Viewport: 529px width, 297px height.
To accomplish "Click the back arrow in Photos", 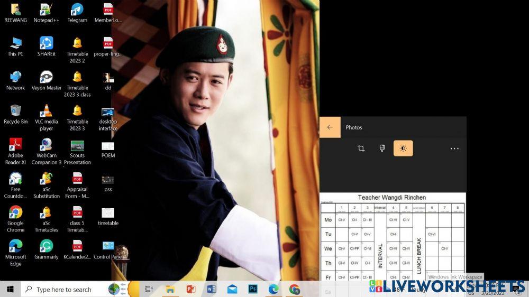I will click(x=330, y=127).
